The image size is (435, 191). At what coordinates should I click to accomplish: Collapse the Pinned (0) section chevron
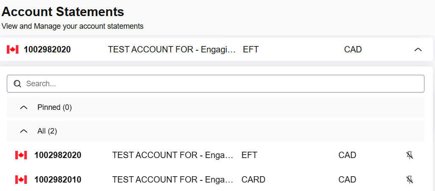tap(24, 107)
